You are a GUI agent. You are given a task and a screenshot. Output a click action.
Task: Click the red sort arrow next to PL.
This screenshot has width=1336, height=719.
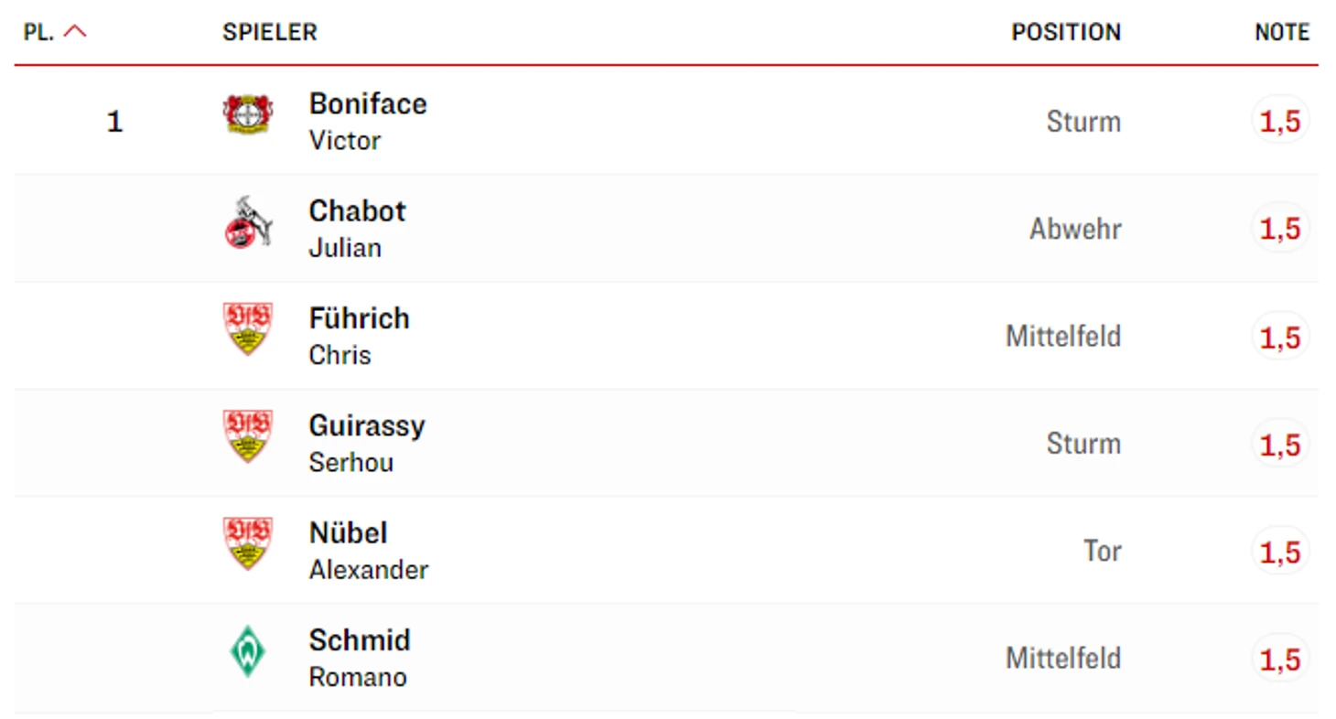76,31
